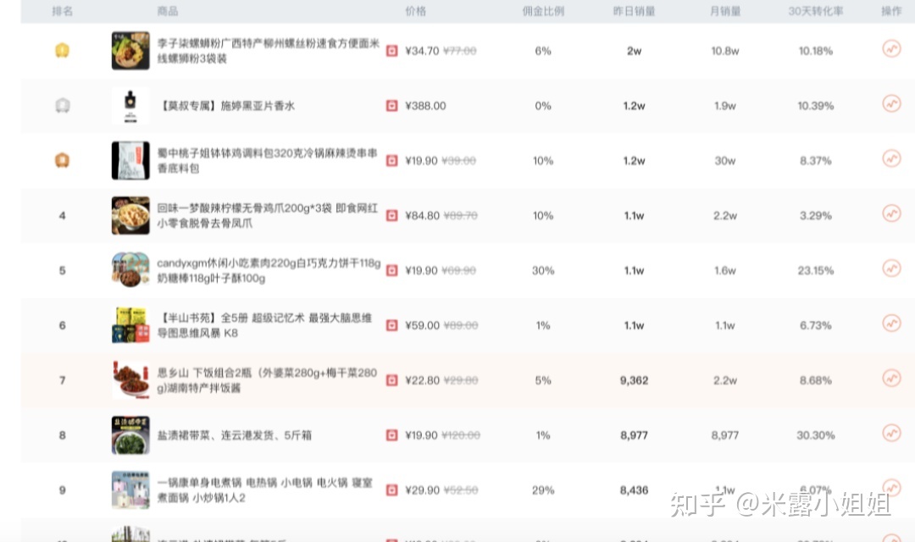Click the 30天转化率 column header

(x=816, y=11)
